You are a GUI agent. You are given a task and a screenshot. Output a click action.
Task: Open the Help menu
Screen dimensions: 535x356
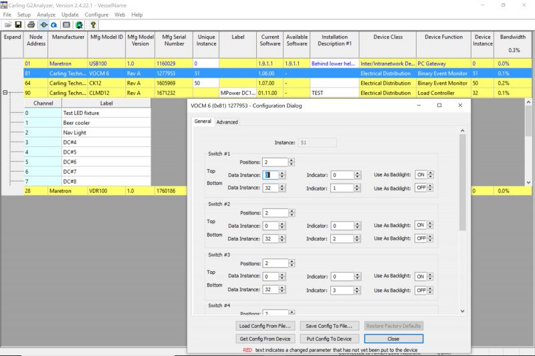[137, 15]
